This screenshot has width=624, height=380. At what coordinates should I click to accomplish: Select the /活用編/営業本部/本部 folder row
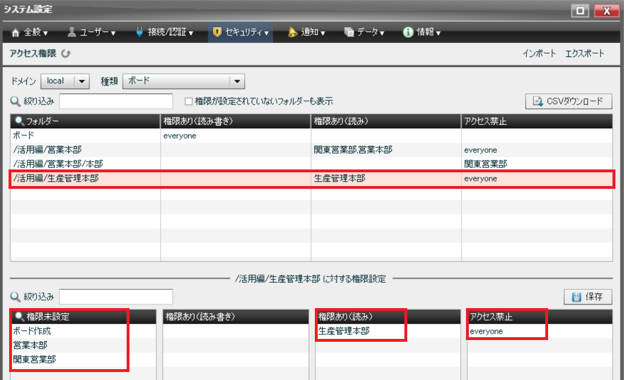pyautogui.click(x=86, y=164)
